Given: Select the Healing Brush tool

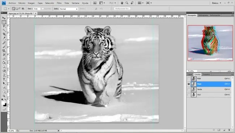Looking at the screenshot, I should click(x=4, y=43).
